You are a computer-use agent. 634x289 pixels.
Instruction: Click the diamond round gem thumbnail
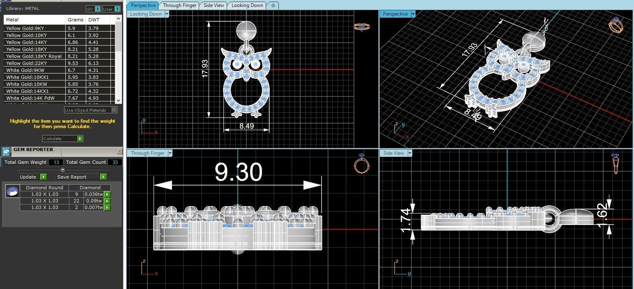click(12, 191)
